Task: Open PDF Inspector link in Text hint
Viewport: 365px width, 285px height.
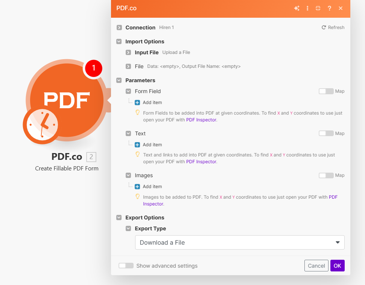Action: point(201,162)
